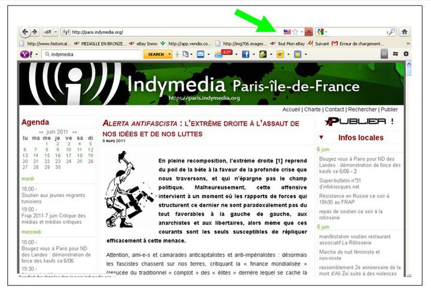Screen dimensions: 431x296
Task: Click the browser back arrow button
Action: [26, 32]
